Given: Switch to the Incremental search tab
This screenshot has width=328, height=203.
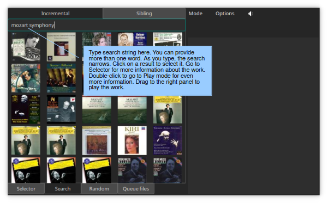Looking at the screenshot, I should point(55,14).
